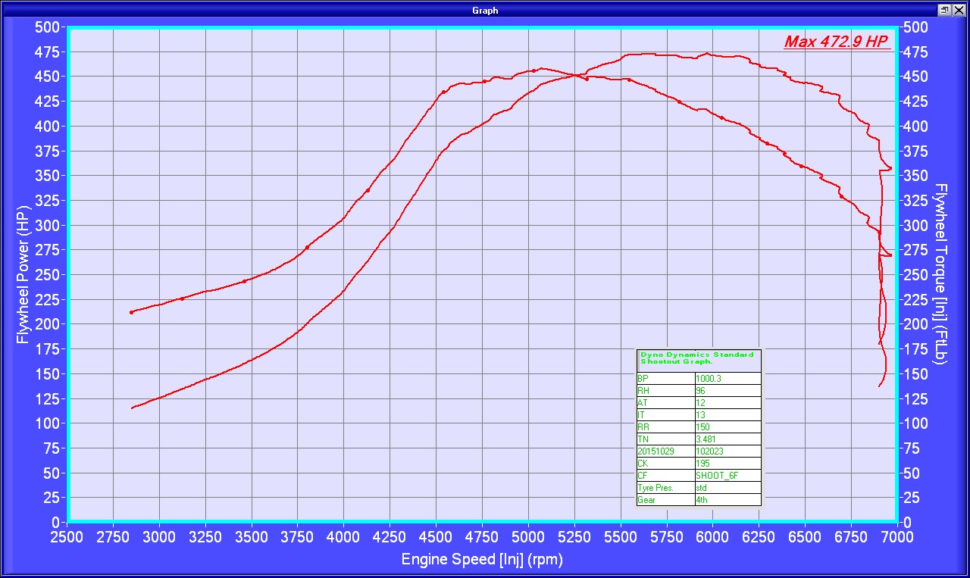Click the RR label cell
Screen dimensions: 970x578
[666, 427]
